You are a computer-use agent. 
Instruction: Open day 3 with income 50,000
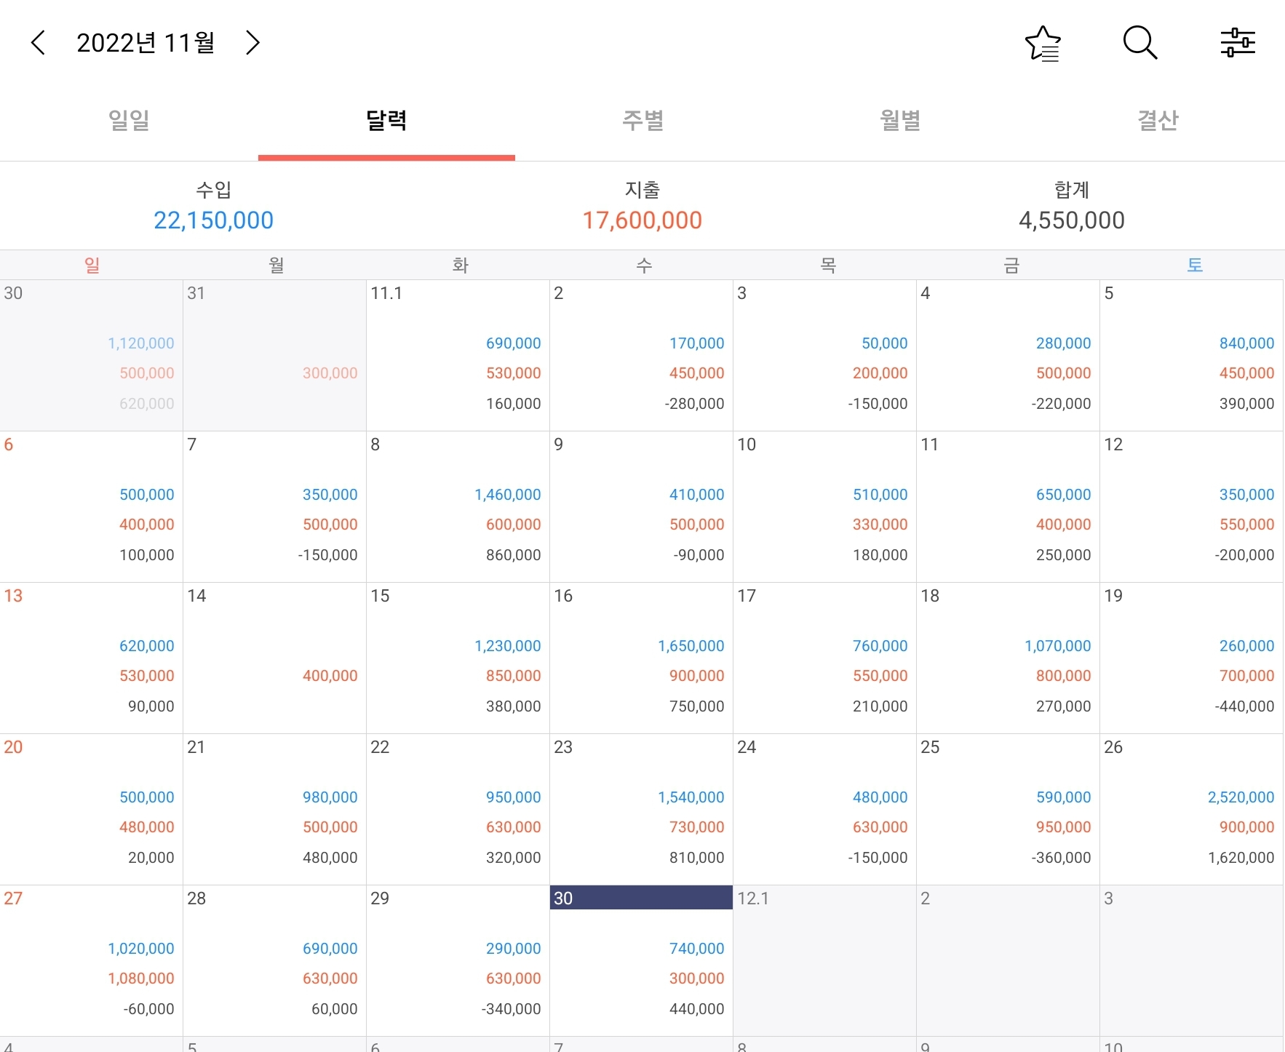point(824,355)
